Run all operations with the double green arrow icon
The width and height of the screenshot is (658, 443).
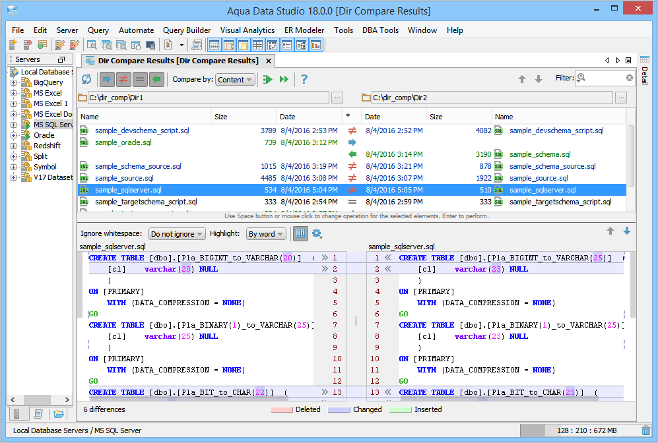coord(284,79)
